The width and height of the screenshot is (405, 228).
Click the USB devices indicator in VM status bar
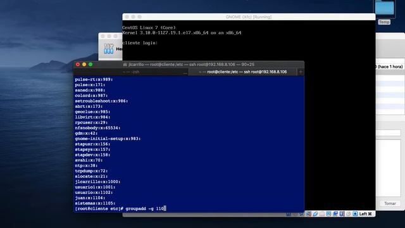coord(316,214)
